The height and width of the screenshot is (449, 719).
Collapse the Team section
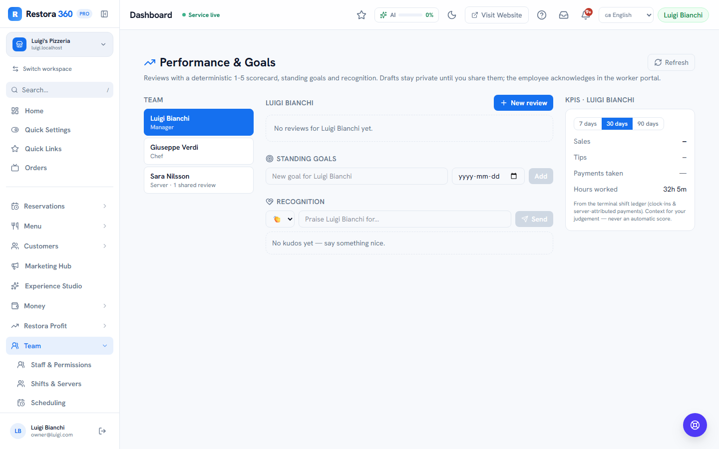[59, 346]
